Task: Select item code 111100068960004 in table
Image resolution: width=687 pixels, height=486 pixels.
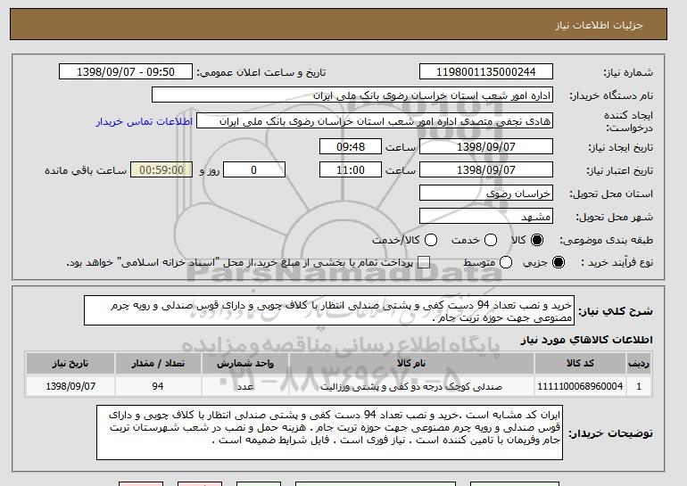Action: tap(580, 386)
